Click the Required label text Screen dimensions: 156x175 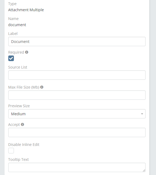16,52
